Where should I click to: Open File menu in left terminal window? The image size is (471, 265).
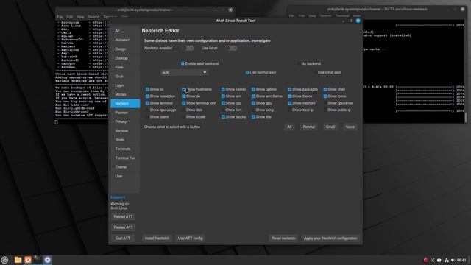[x=60, y=17]
